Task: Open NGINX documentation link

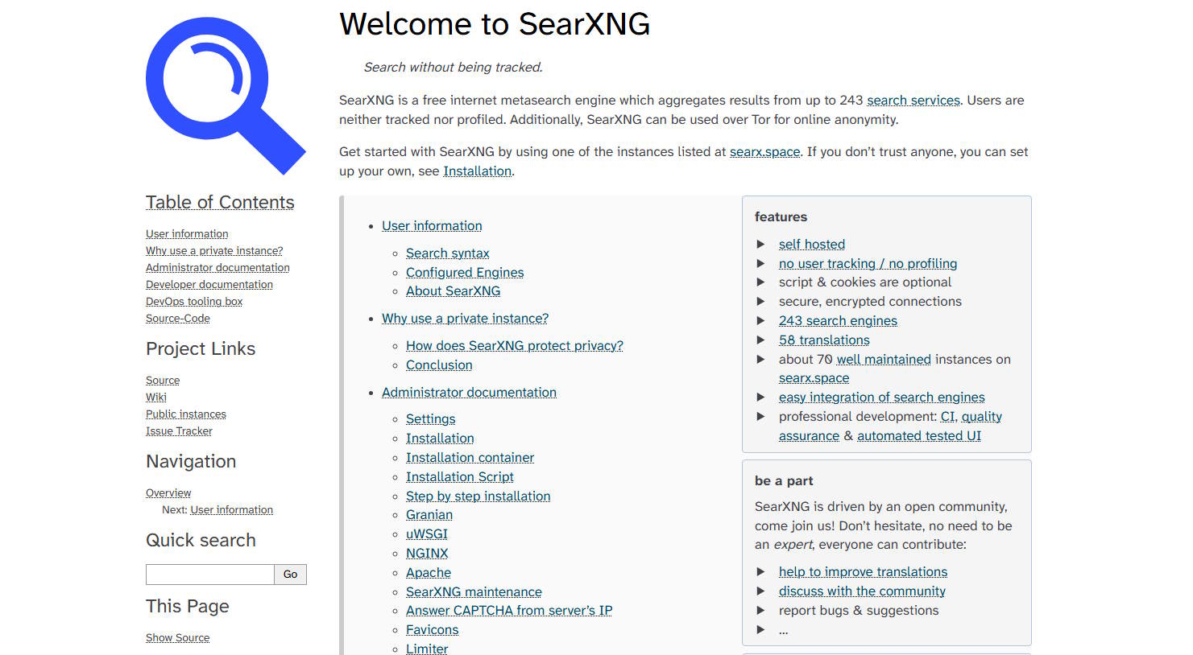Action: coord(427,554)
